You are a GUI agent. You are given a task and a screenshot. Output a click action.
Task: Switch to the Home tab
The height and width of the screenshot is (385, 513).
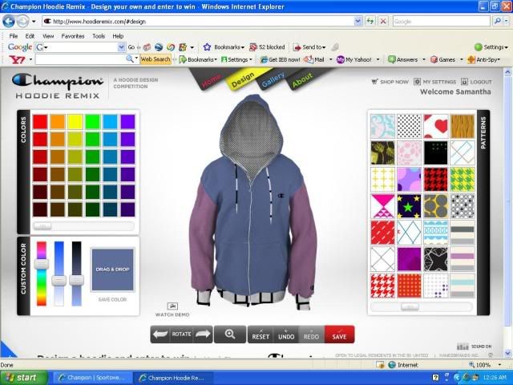coord(211,80)
